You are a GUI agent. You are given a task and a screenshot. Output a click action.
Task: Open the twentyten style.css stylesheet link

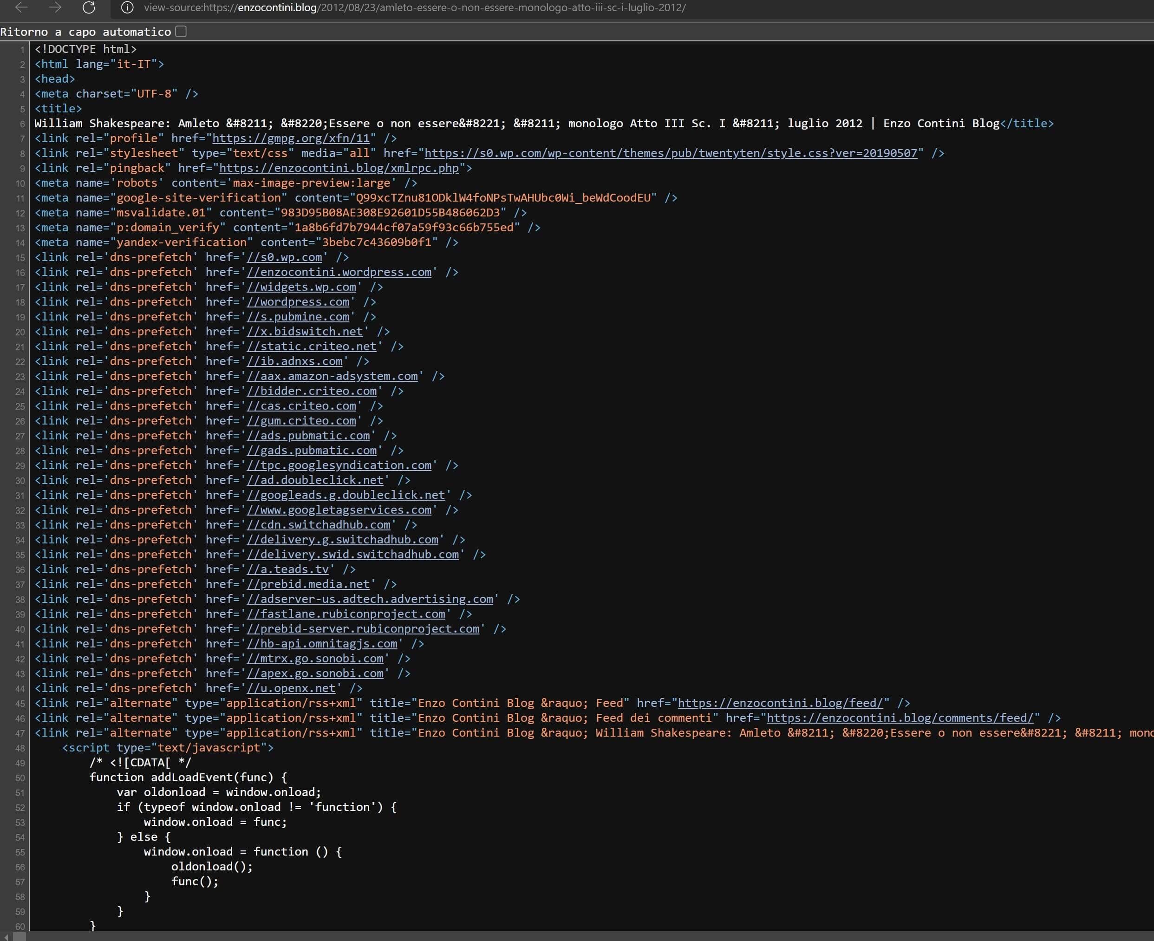[x=671, y=153]
